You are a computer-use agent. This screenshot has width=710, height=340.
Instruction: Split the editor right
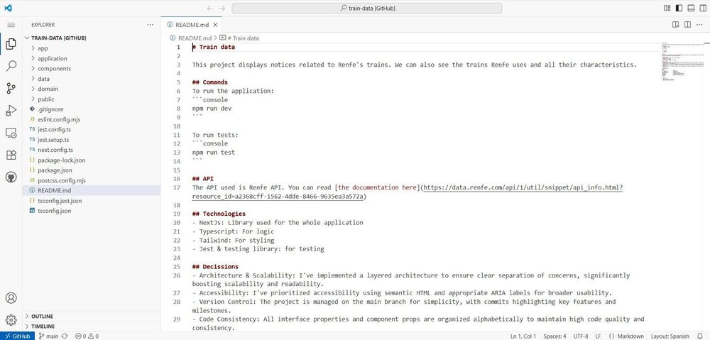687,25
